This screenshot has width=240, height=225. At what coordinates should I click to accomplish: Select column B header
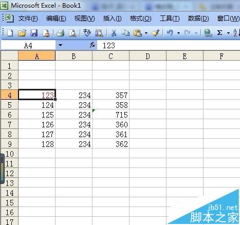click(x=74, y=56)
